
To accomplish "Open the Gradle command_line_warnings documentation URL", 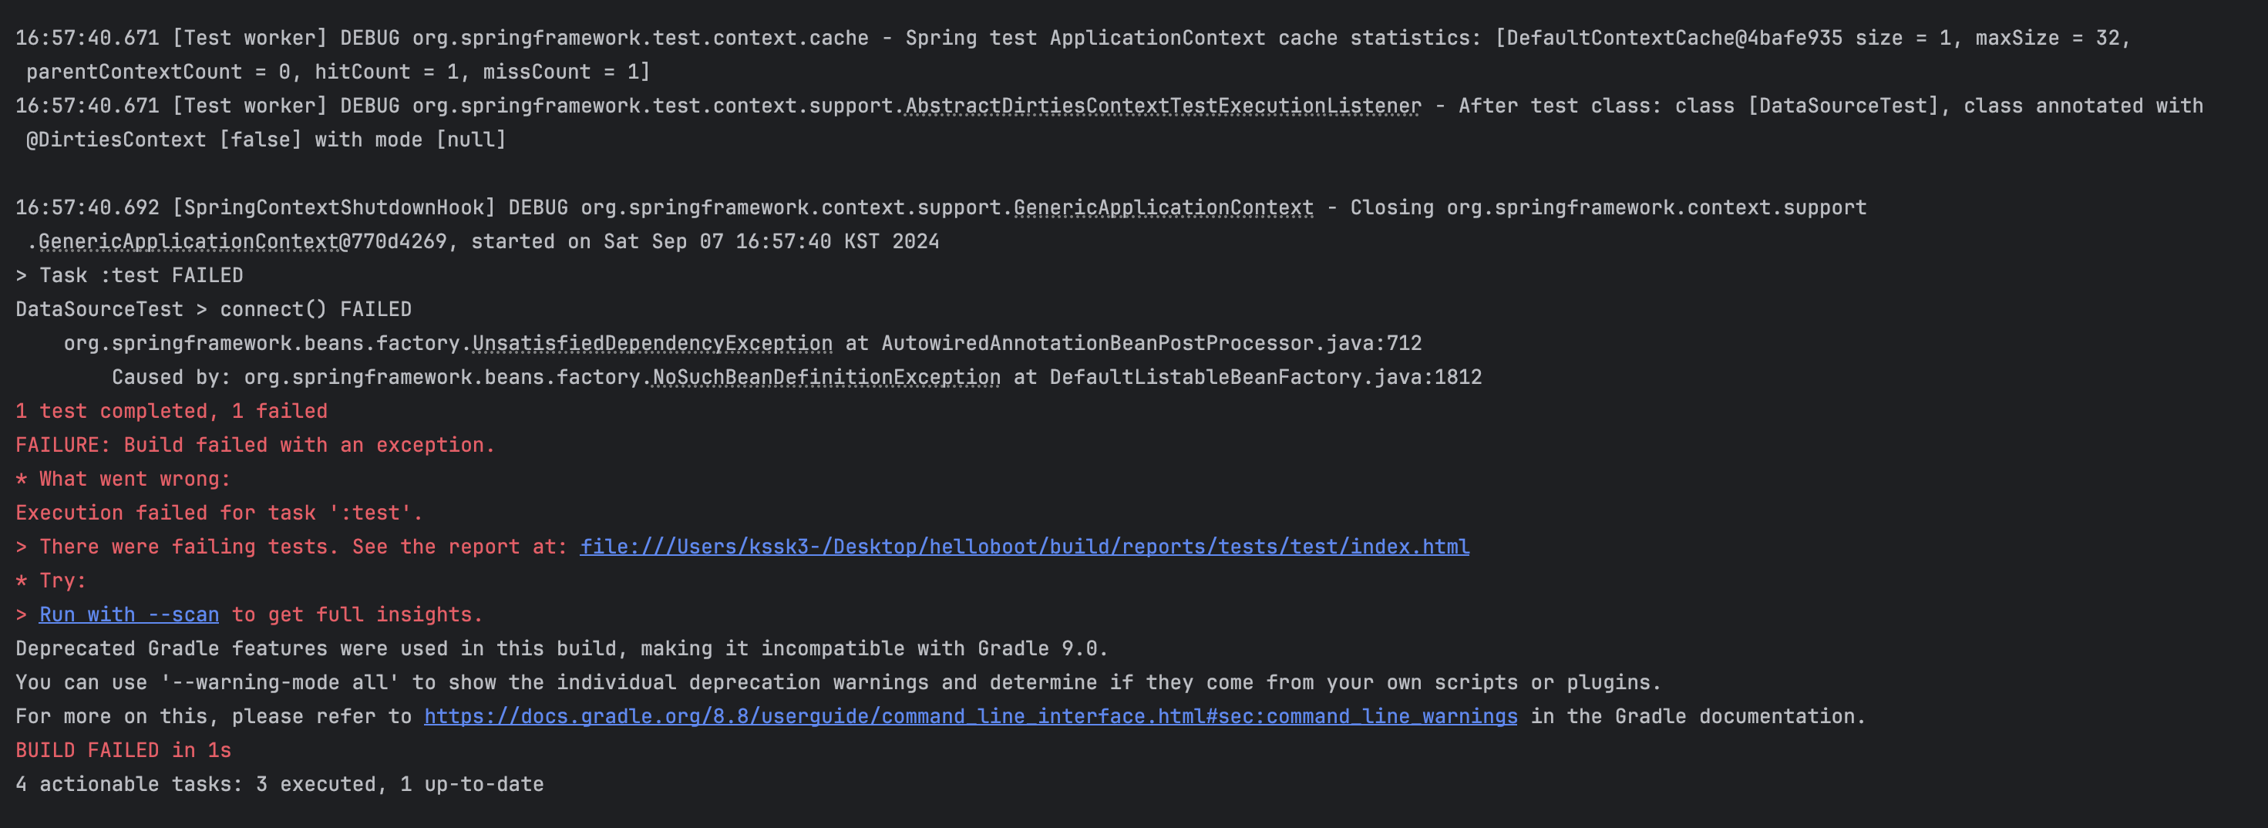I will tap(971, 716).
